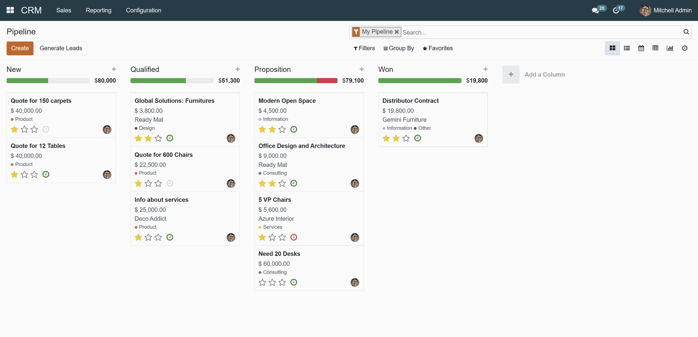Open the Sales menu
The image size is (698, 337).
click(x=64, y=10)
